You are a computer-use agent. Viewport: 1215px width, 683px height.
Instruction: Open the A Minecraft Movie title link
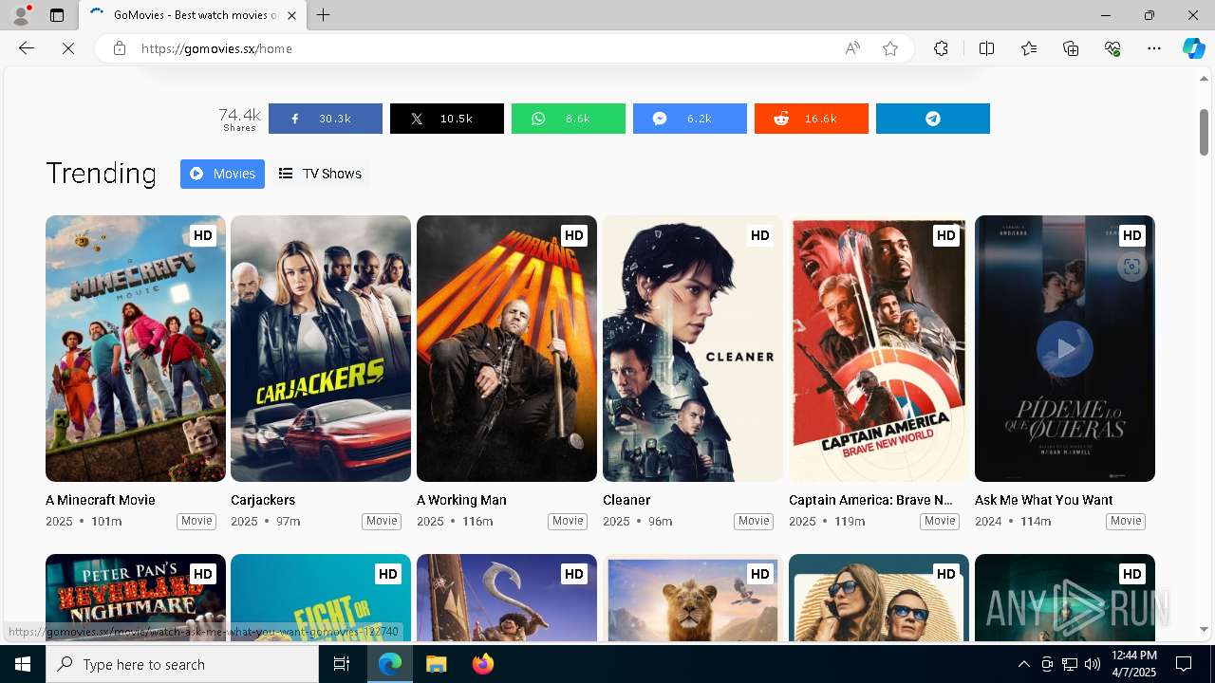tap(101, 500)
